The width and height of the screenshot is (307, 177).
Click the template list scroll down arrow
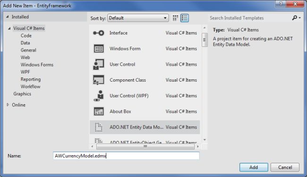pyautogui.click(x=205, y=140)
